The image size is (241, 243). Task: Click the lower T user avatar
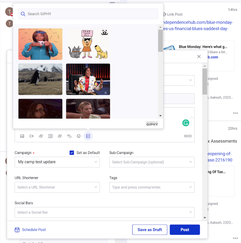point(9,23)
